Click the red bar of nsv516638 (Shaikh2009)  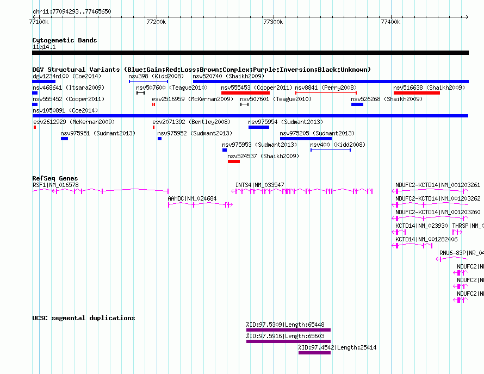click(x=417, y=93)
